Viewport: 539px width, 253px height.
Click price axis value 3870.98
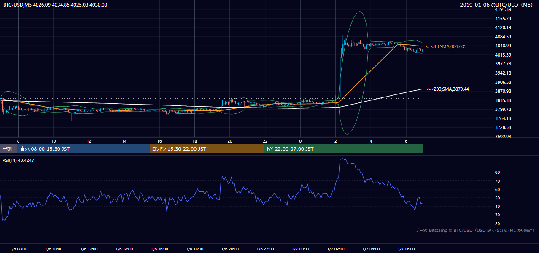(503, 91)
